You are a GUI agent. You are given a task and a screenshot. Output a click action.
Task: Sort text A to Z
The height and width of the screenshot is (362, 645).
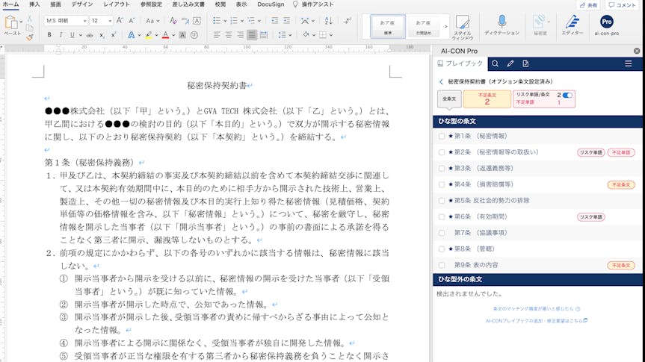coord(329,21)
